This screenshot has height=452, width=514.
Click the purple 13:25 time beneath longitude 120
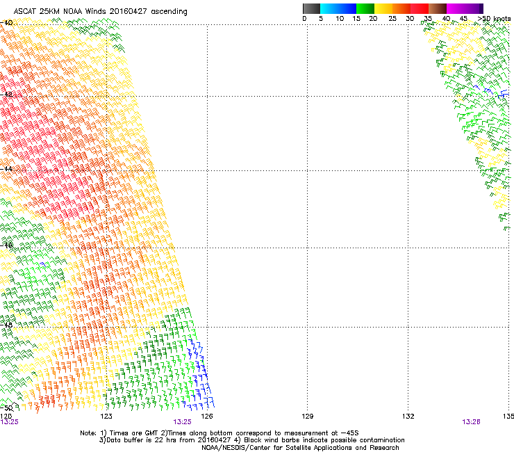click(x=10, y=422)
